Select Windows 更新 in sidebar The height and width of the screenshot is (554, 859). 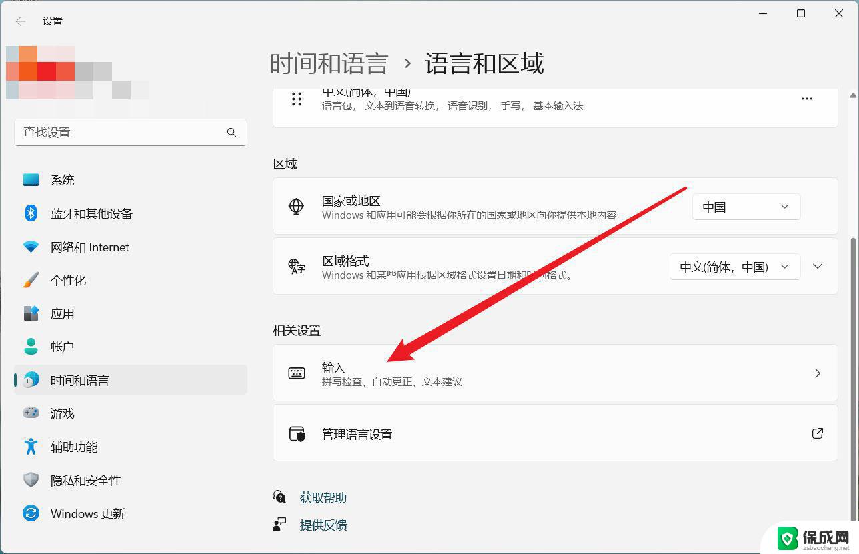click(x=131, y=513)
